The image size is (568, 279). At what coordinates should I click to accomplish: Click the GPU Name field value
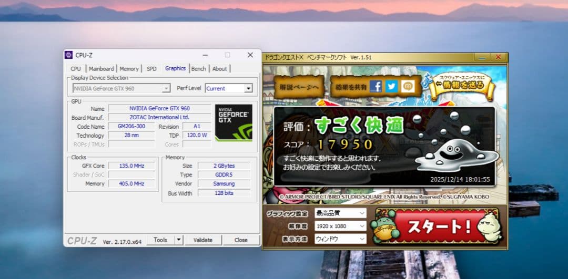pos(159,109)
